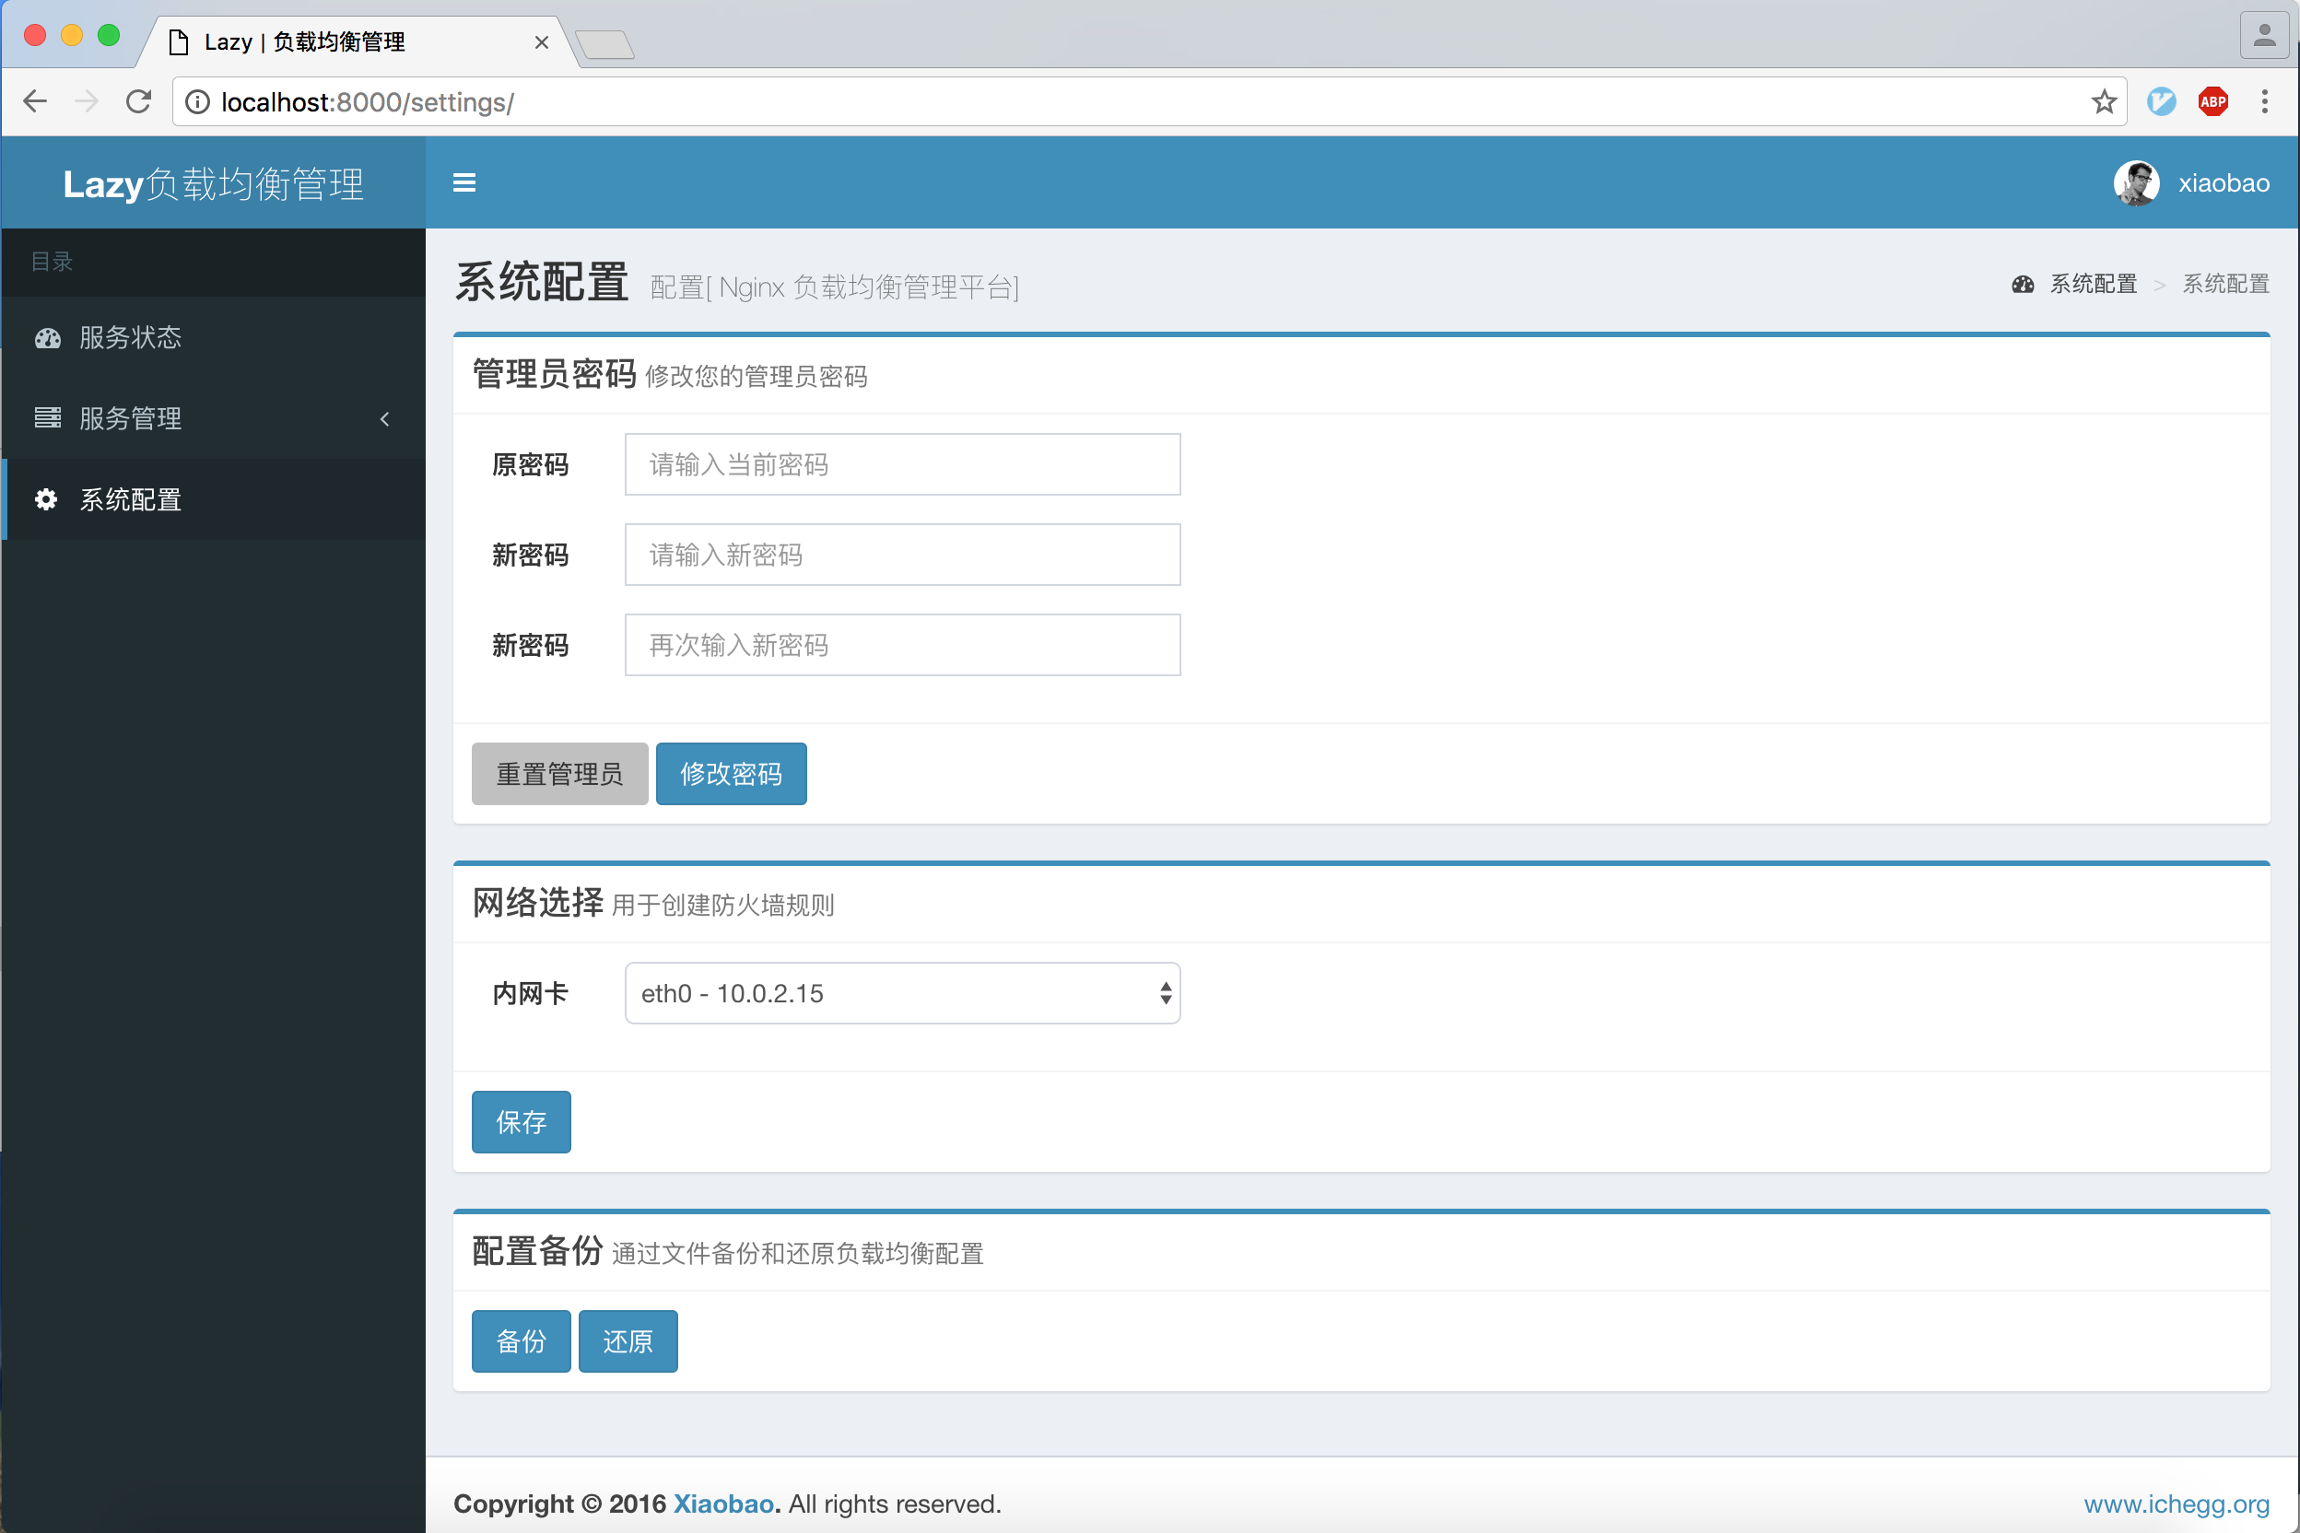Click the gear icon beside 系统配置
This screenshot has height=1533, width=2300.
click(46, 499)
